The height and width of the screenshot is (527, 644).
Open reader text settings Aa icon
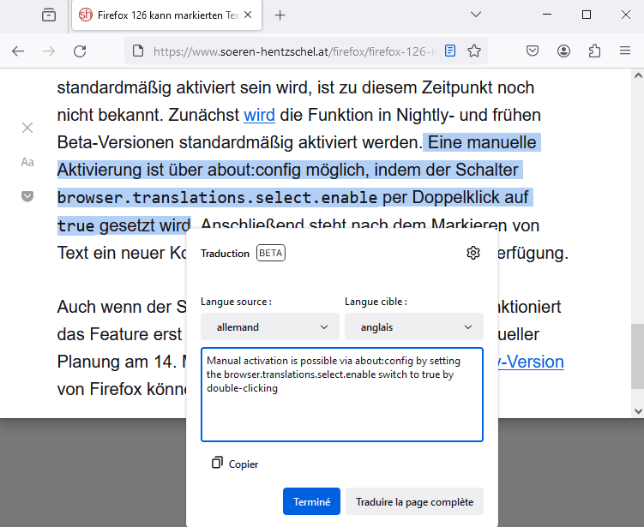(x=27, y=162)
